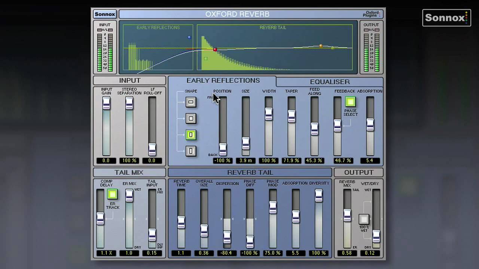Switch to the Equaliser tab
479x269 pixels.
coord(330,82)
